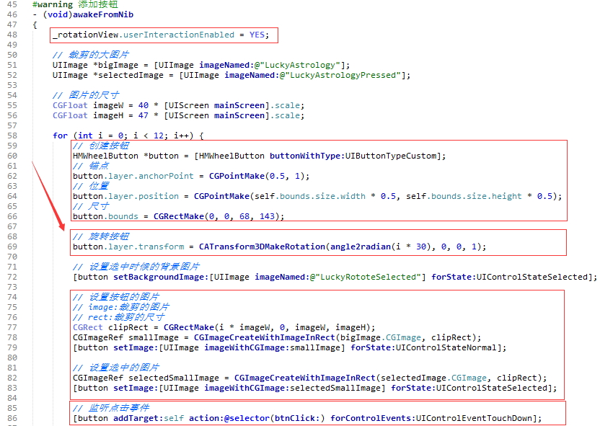Click the #warning directive on line 45

pyautogui.click(x=53, y=4)
